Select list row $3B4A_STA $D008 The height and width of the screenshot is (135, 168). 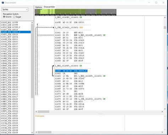[16, 63]
